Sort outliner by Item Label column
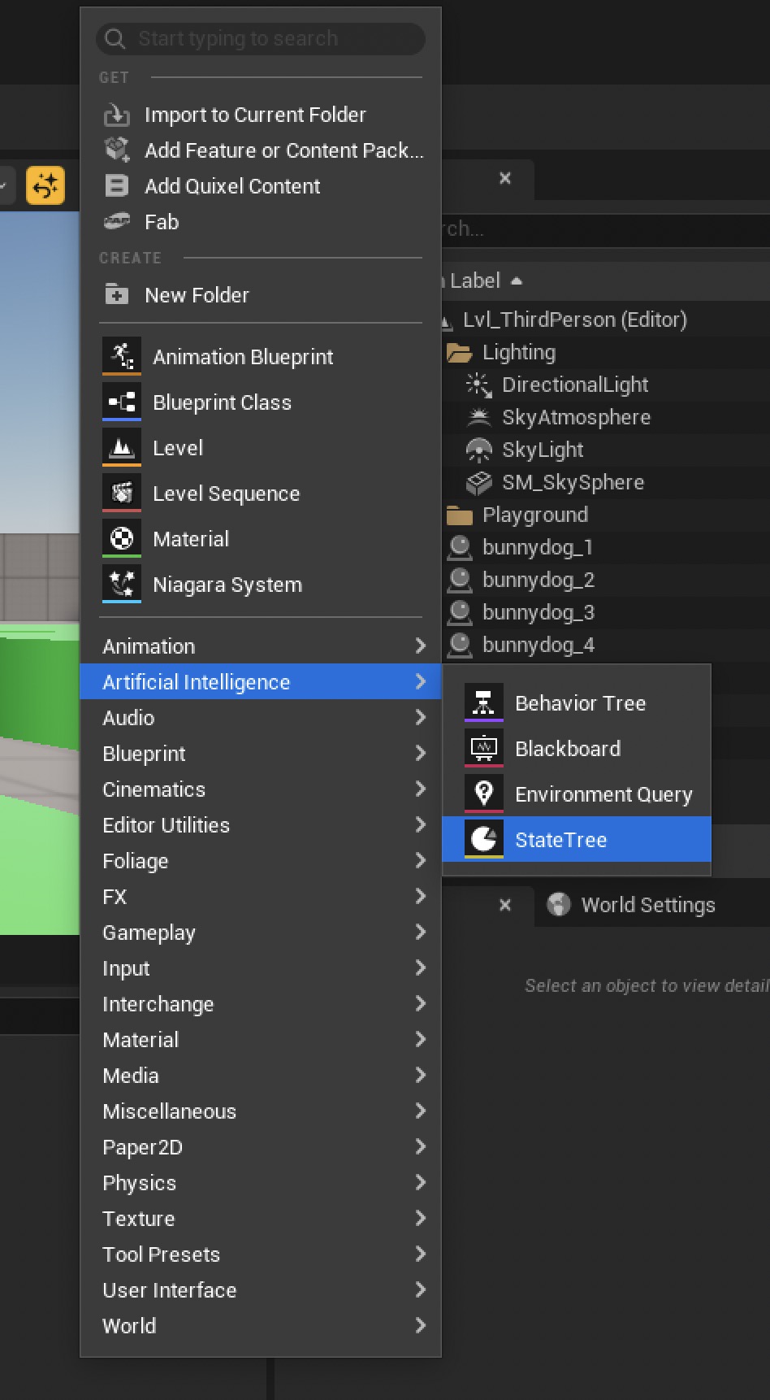The image size is (770, 1400). tap(475, 281)
